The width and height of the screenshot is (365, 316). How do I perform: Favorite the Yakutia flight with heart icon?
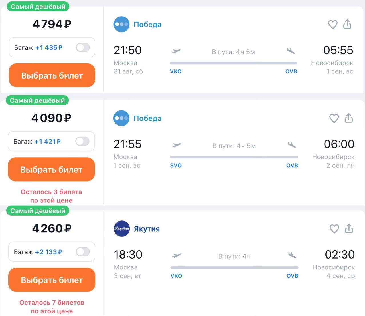point(334,229)
